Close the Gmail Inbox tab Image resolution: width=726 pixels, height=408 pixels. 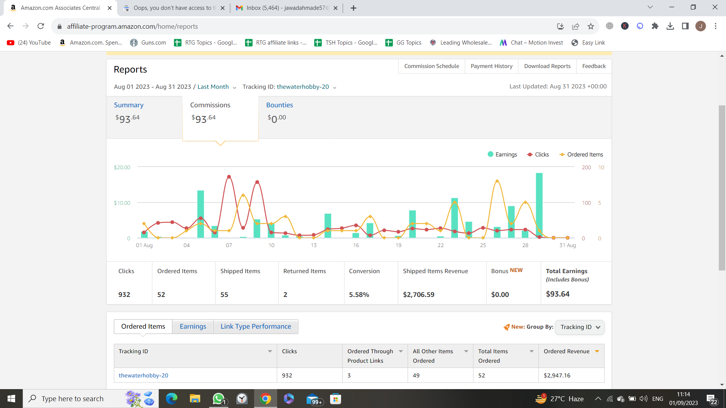click(x=335, y=8)
